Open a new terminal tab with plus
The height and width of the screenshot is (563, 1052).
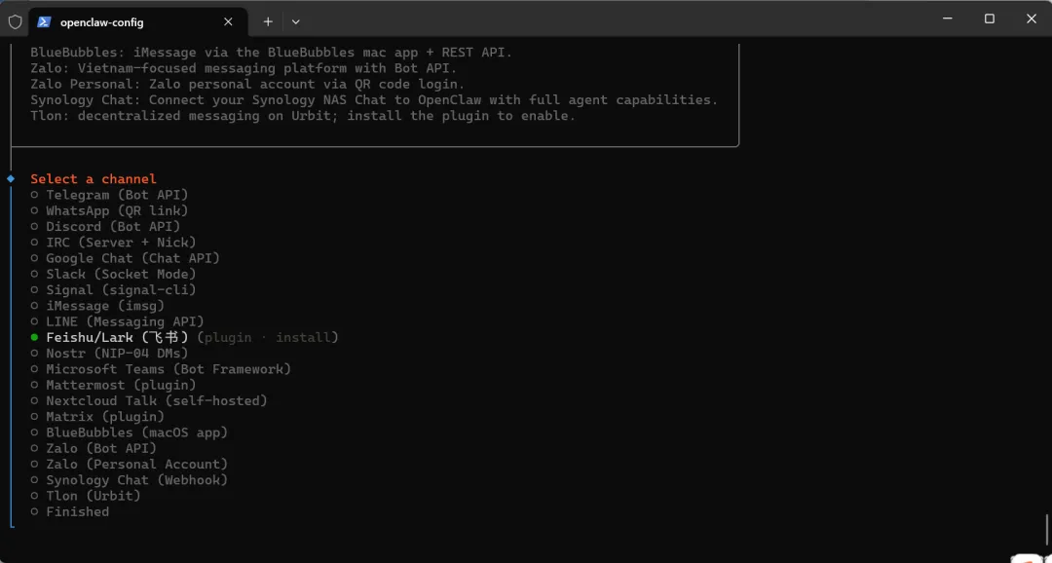pyautogui.click(x=268, y=21)
